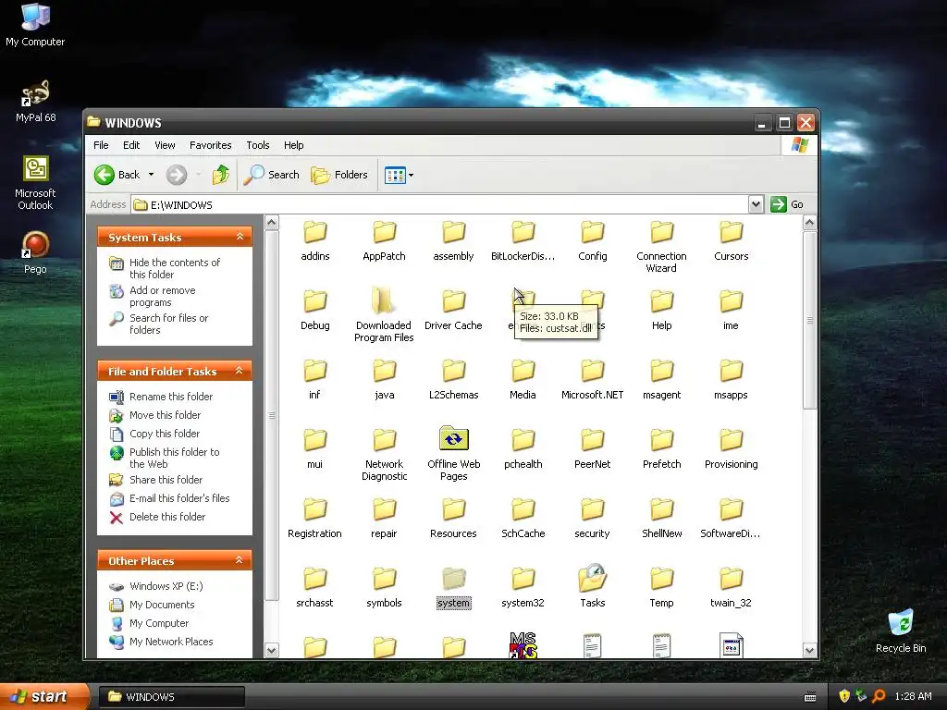This screenshot has height=710, width=947.
Task: Select the Recycle Bin icon
Action: pos(901,630)
